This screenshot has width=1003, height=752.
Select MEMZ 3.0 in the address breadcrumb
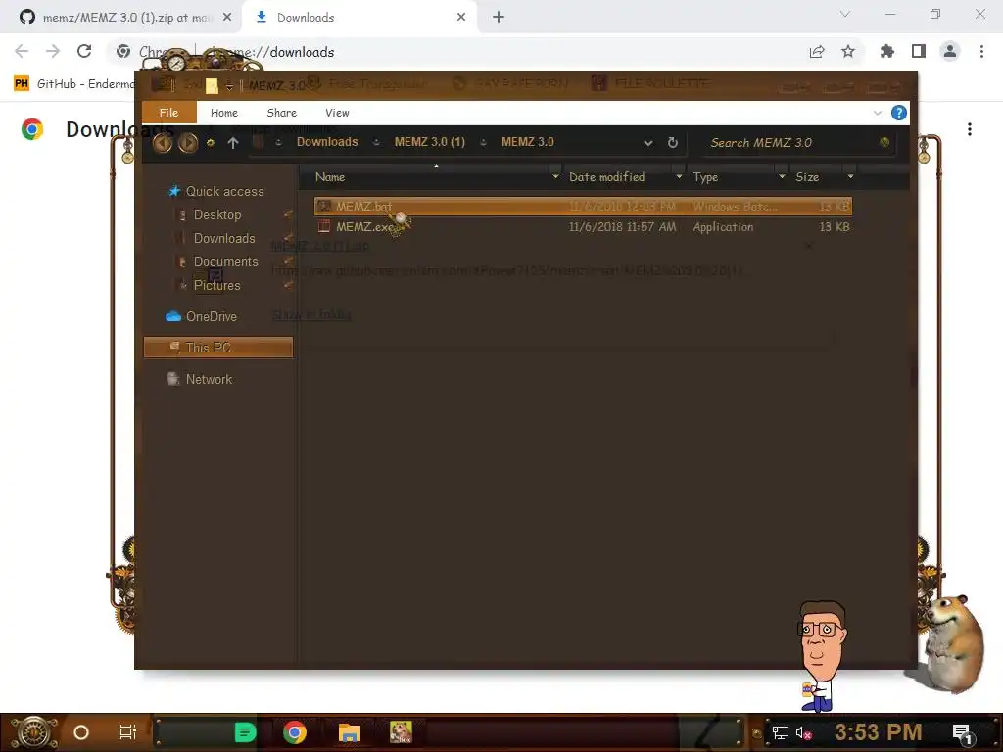coord(527,142)
